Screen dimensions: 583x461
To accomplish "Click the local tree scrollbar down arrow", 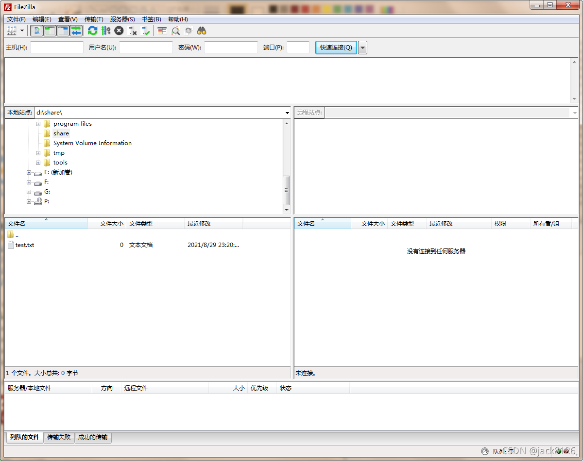I will point(287,210).
